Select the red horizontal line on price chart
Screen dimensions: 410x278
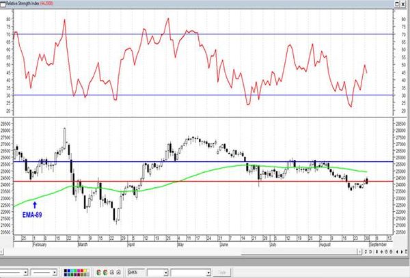click(205, 181)
